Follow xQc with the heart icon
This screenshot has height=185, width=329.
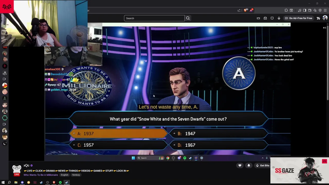click(240, 165)
